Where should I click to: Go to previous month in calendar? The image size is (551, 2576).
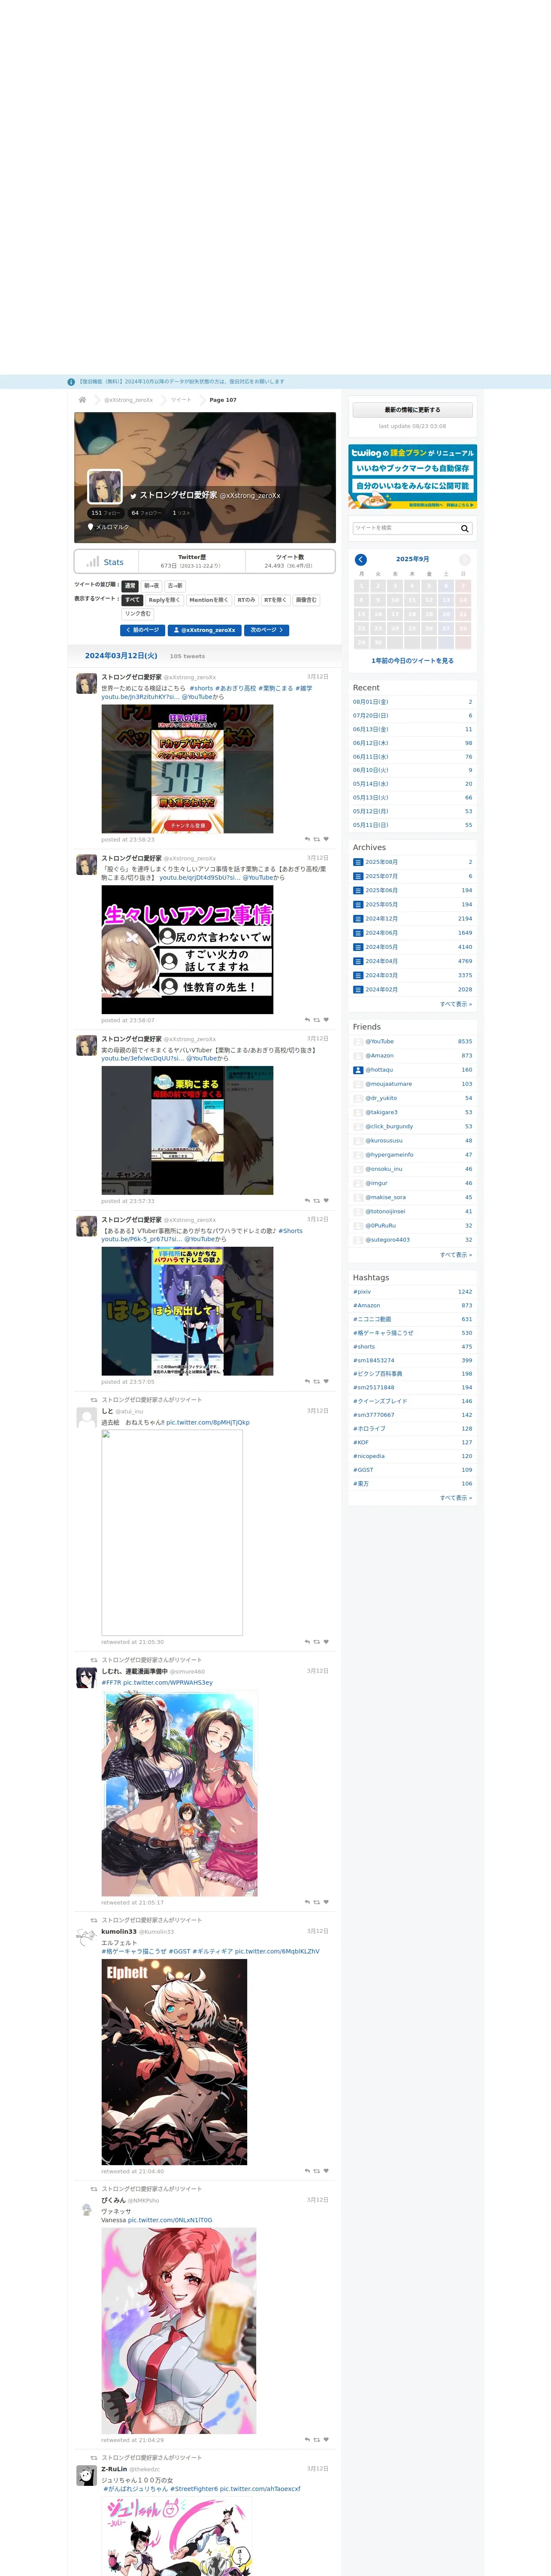coord(361,559)
